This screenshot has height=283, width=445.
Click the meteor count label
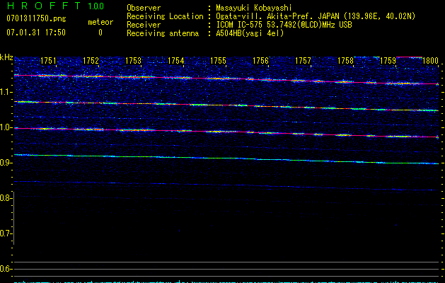click(100, 22)
